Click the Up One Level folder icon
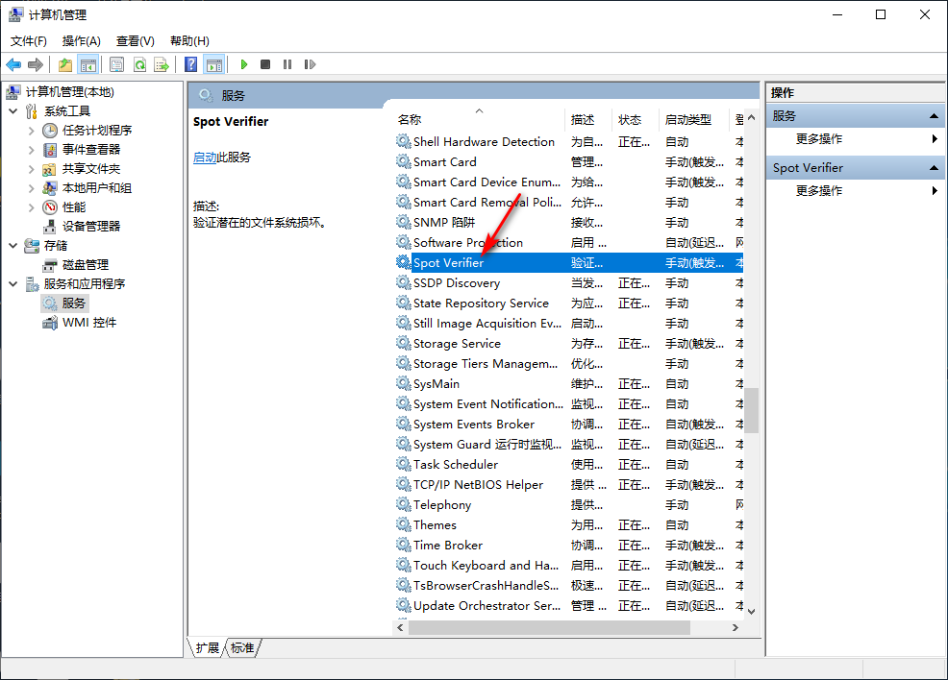Image resolution: width=948 pixels, height=680 pixels. click(x=64, y=64)
